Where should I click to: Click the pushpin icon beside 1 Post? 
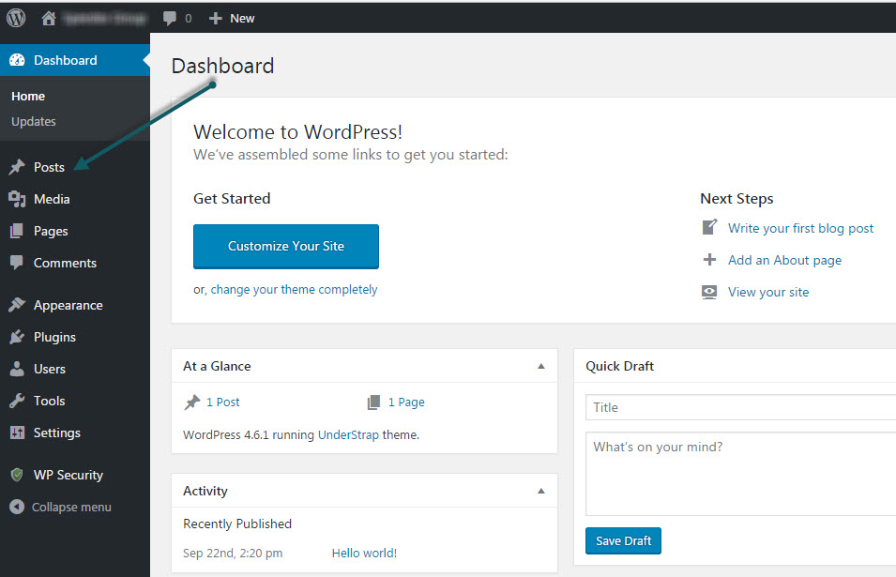point(192,402)
